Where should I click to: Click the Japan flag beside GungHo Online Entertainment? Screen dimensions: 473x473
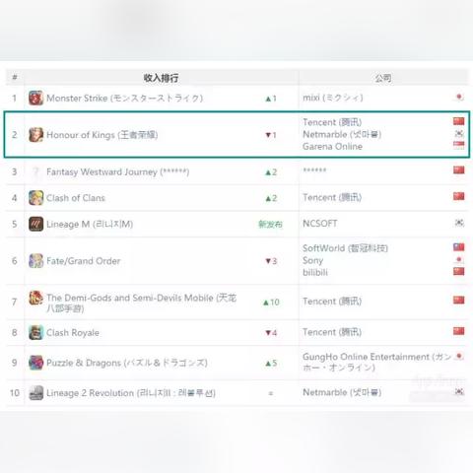(459, 356)
